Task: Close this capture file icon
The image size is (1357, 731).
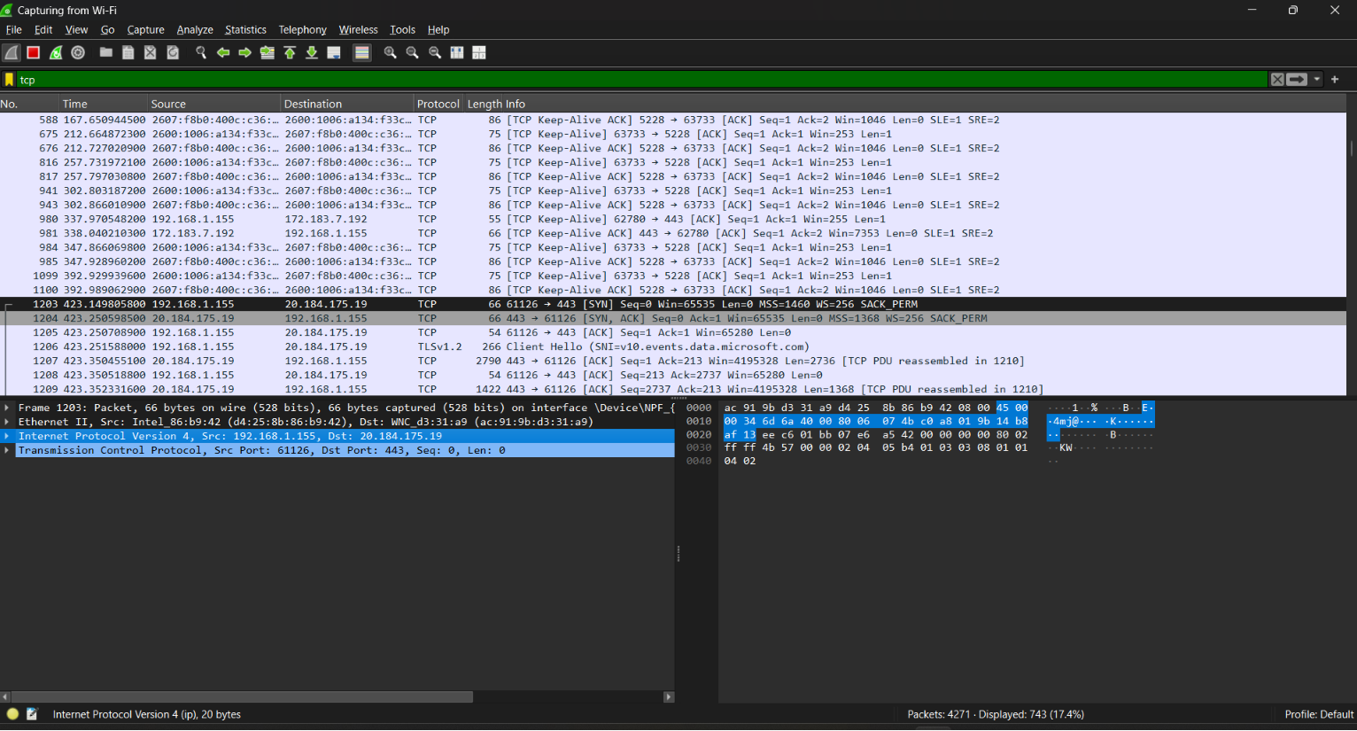Action: coord(151,53)
